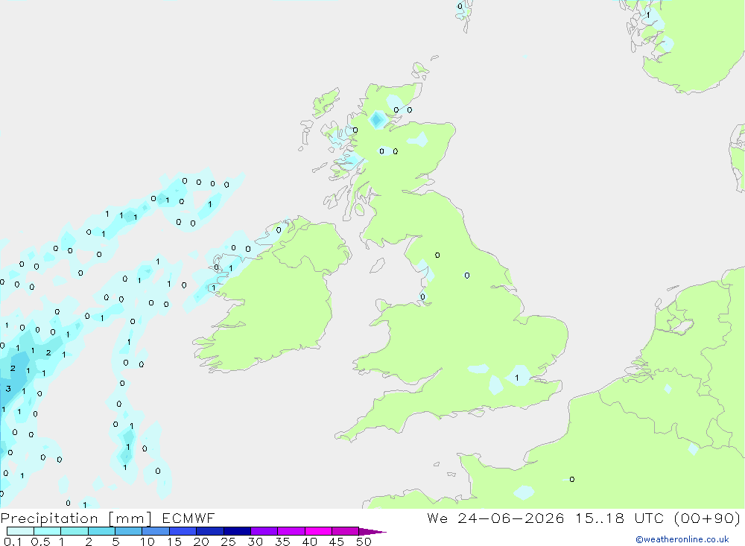This screenshot has width=745, height=546.
Task: Click the '50' legend scale label
Action: tap(364, 542)
